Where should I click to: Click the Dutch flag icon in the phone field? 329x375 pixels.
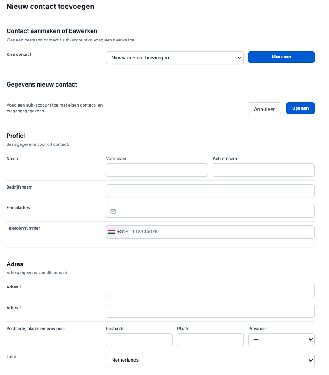(x=111, y=231)
